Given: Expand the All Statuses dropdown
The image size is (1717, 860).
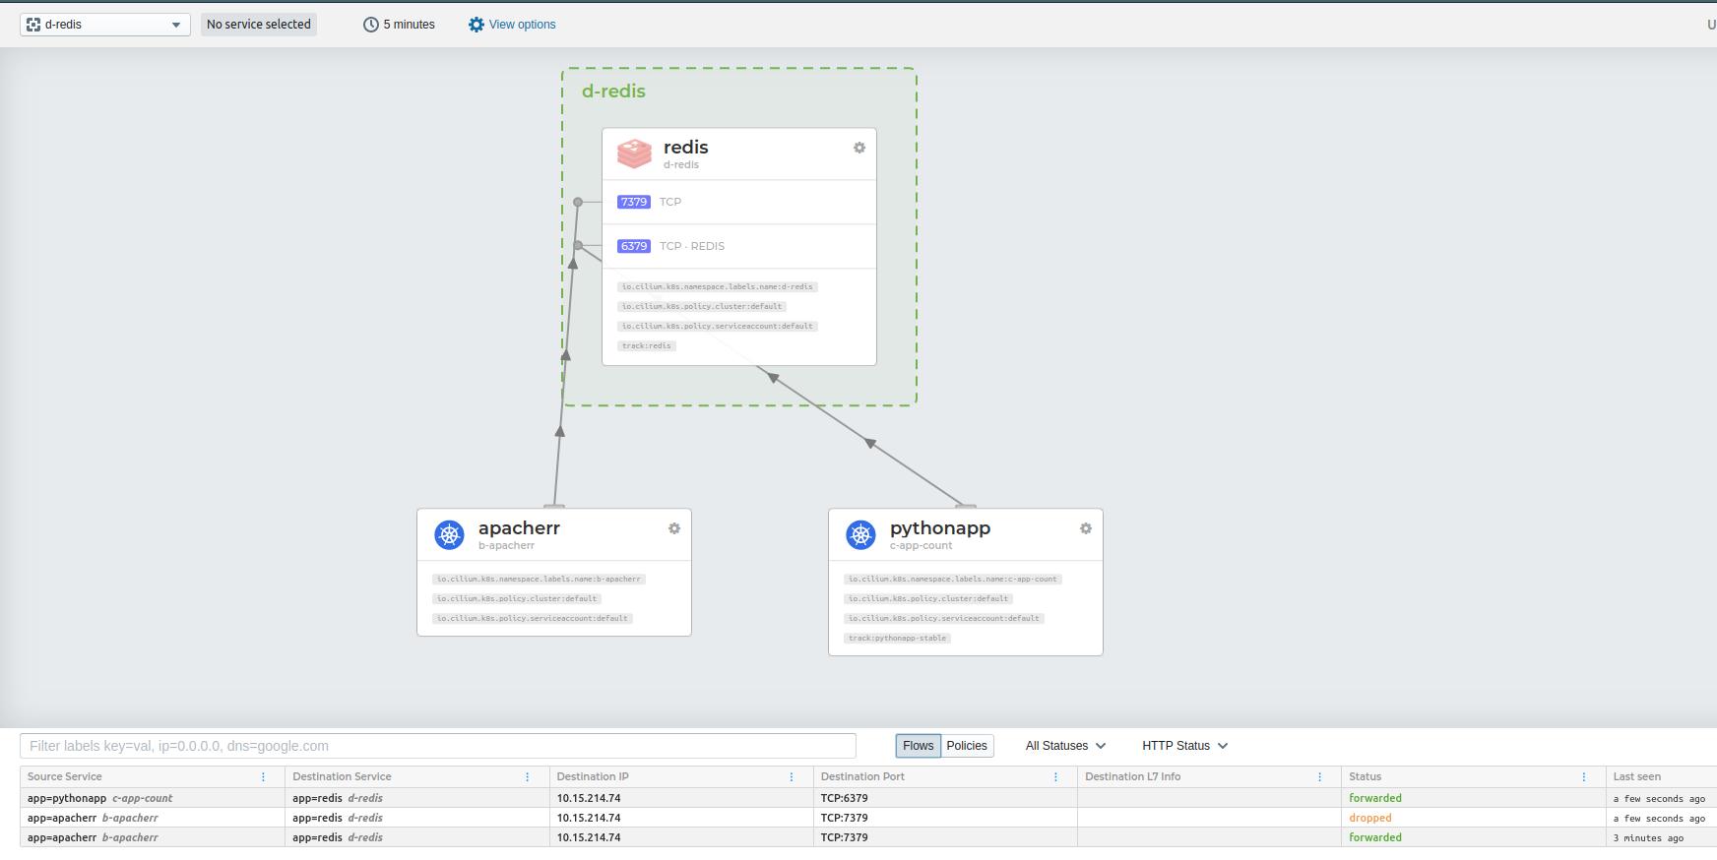Looking at the screenshot, I should click(x=1065, y=746).
